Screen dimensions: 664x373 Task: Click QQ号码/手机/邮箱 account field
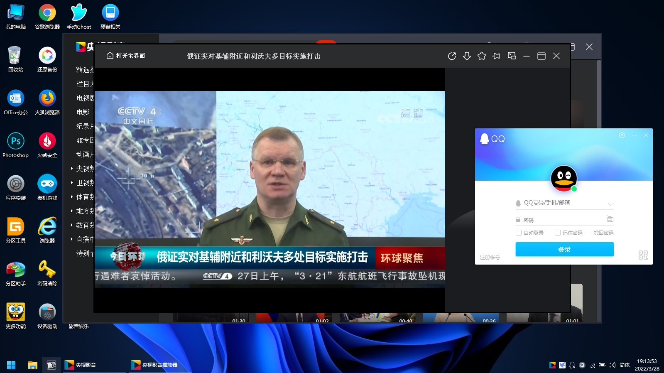[x=564, y=203]
